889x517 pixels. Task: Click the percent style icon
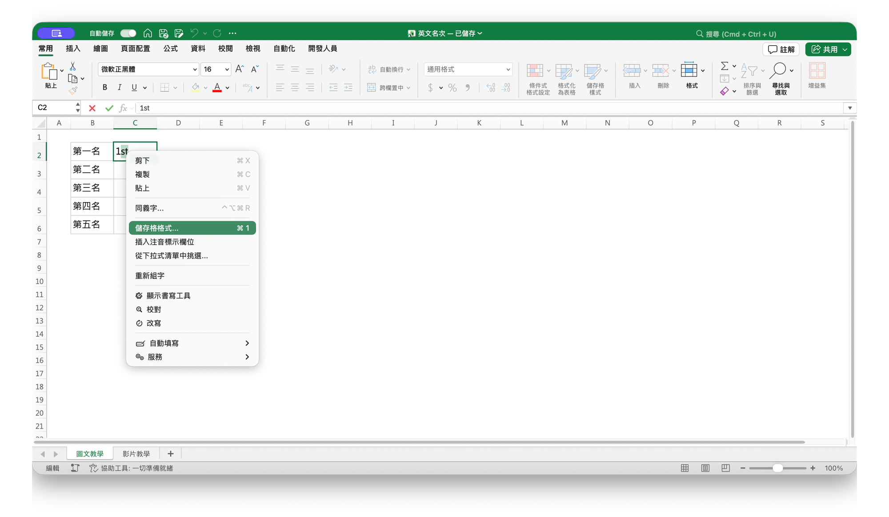(x=453, y=87)
